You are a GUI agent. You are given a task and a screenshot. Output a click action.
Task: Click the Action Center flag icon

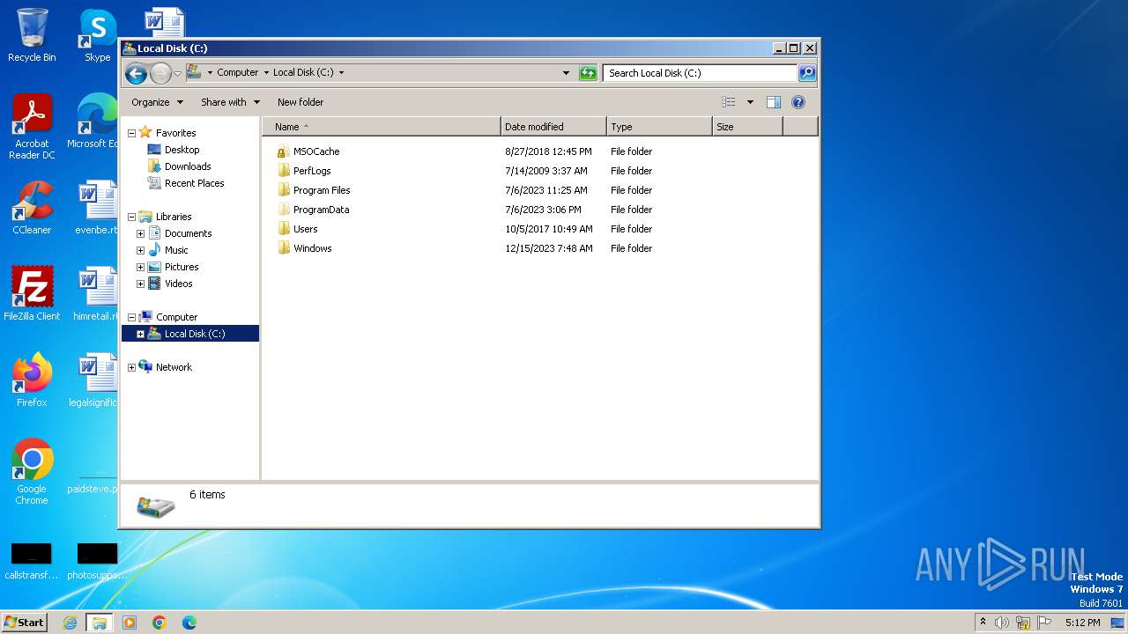tap(1044, 623)
